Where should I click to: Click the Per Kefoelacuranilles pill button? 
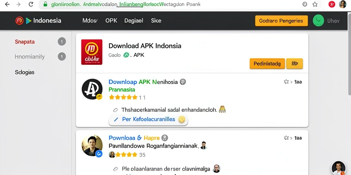(148, 119)
